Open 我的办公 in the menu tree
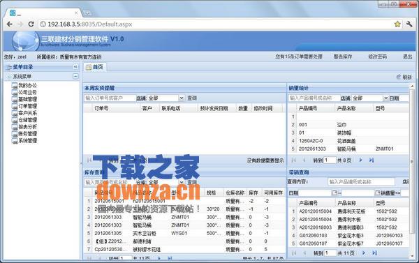This screenshot has width=419, height=263. pyautogui.click(x=27, y=85)
